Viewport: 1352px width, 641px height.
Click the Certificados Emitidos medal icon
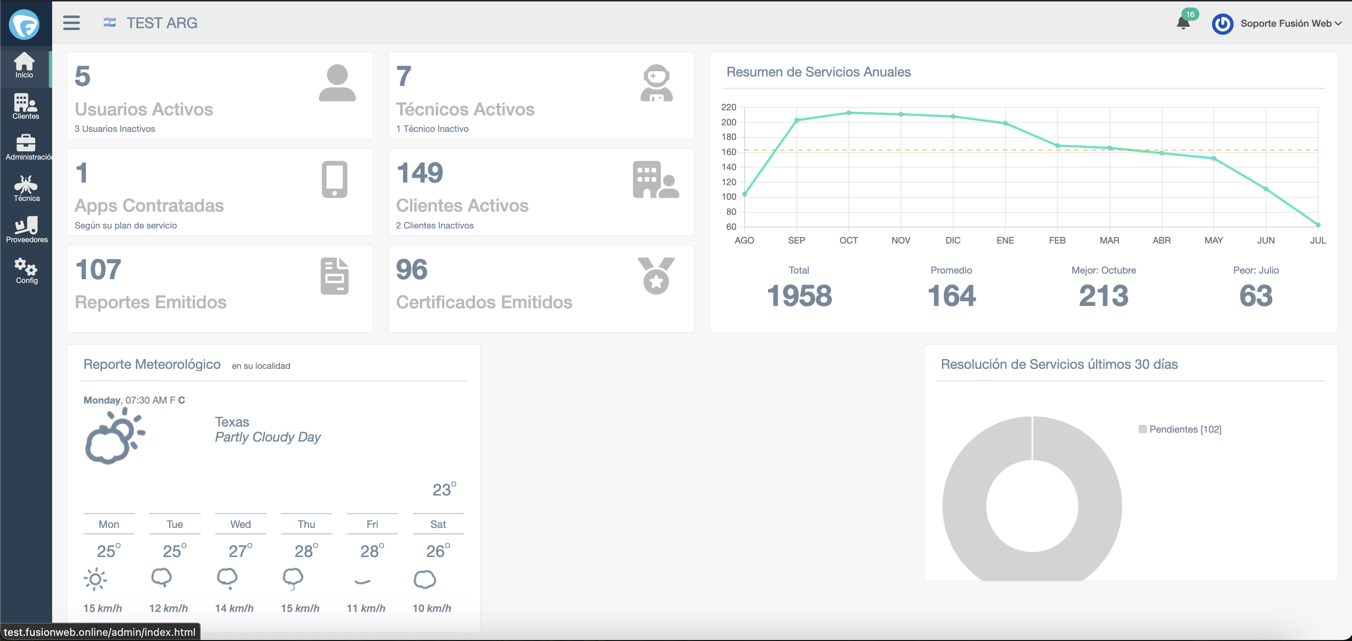(x=655, y=276)
